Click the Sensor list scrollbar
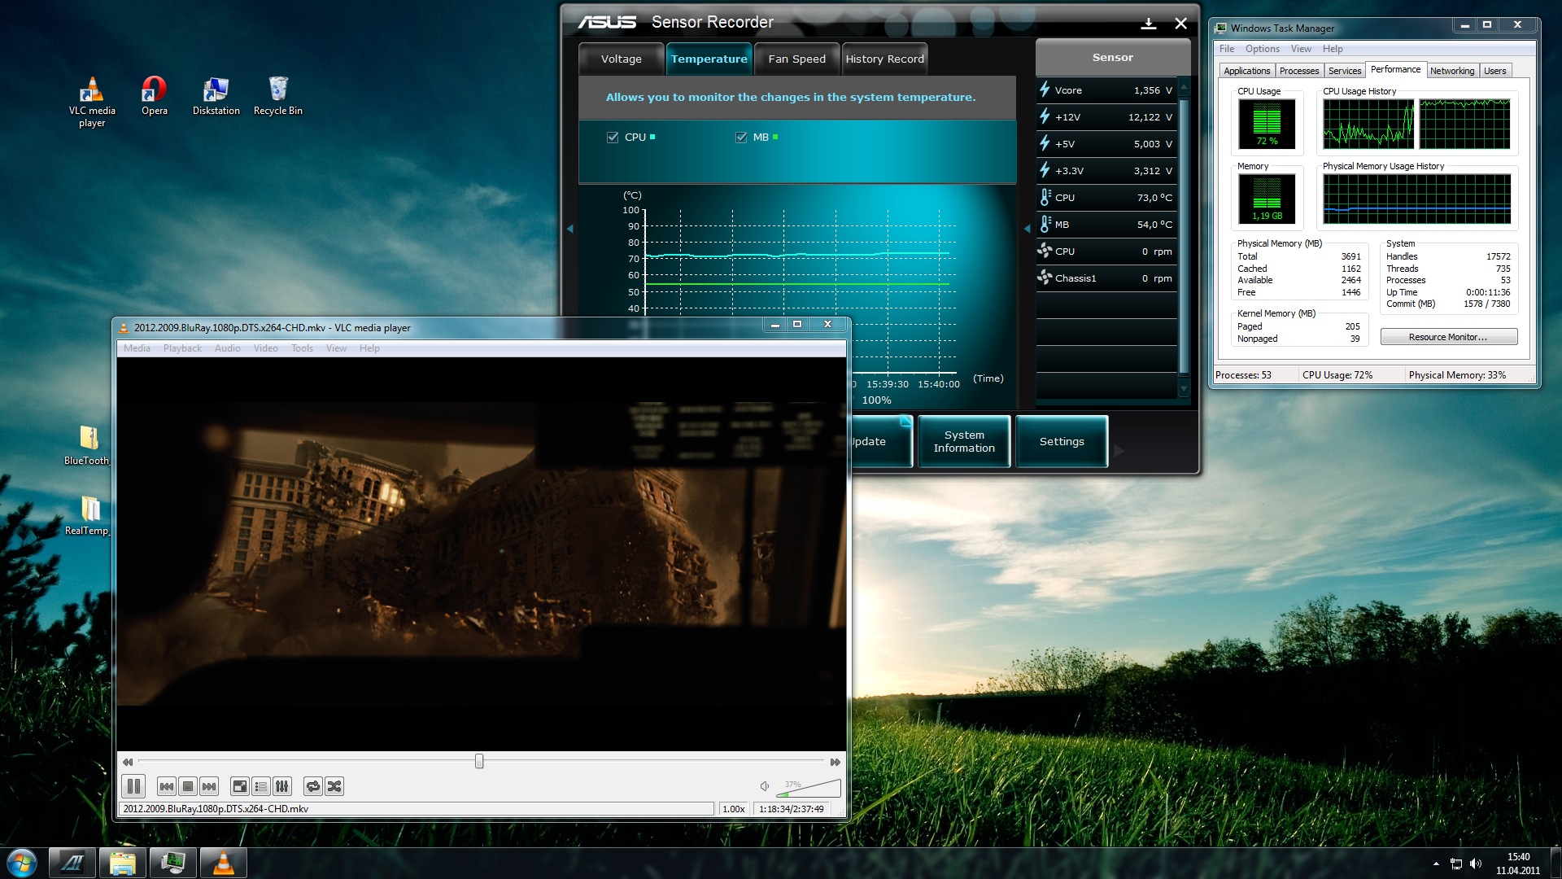Viewport: 1562px width, 879px height. (1185, 236)
